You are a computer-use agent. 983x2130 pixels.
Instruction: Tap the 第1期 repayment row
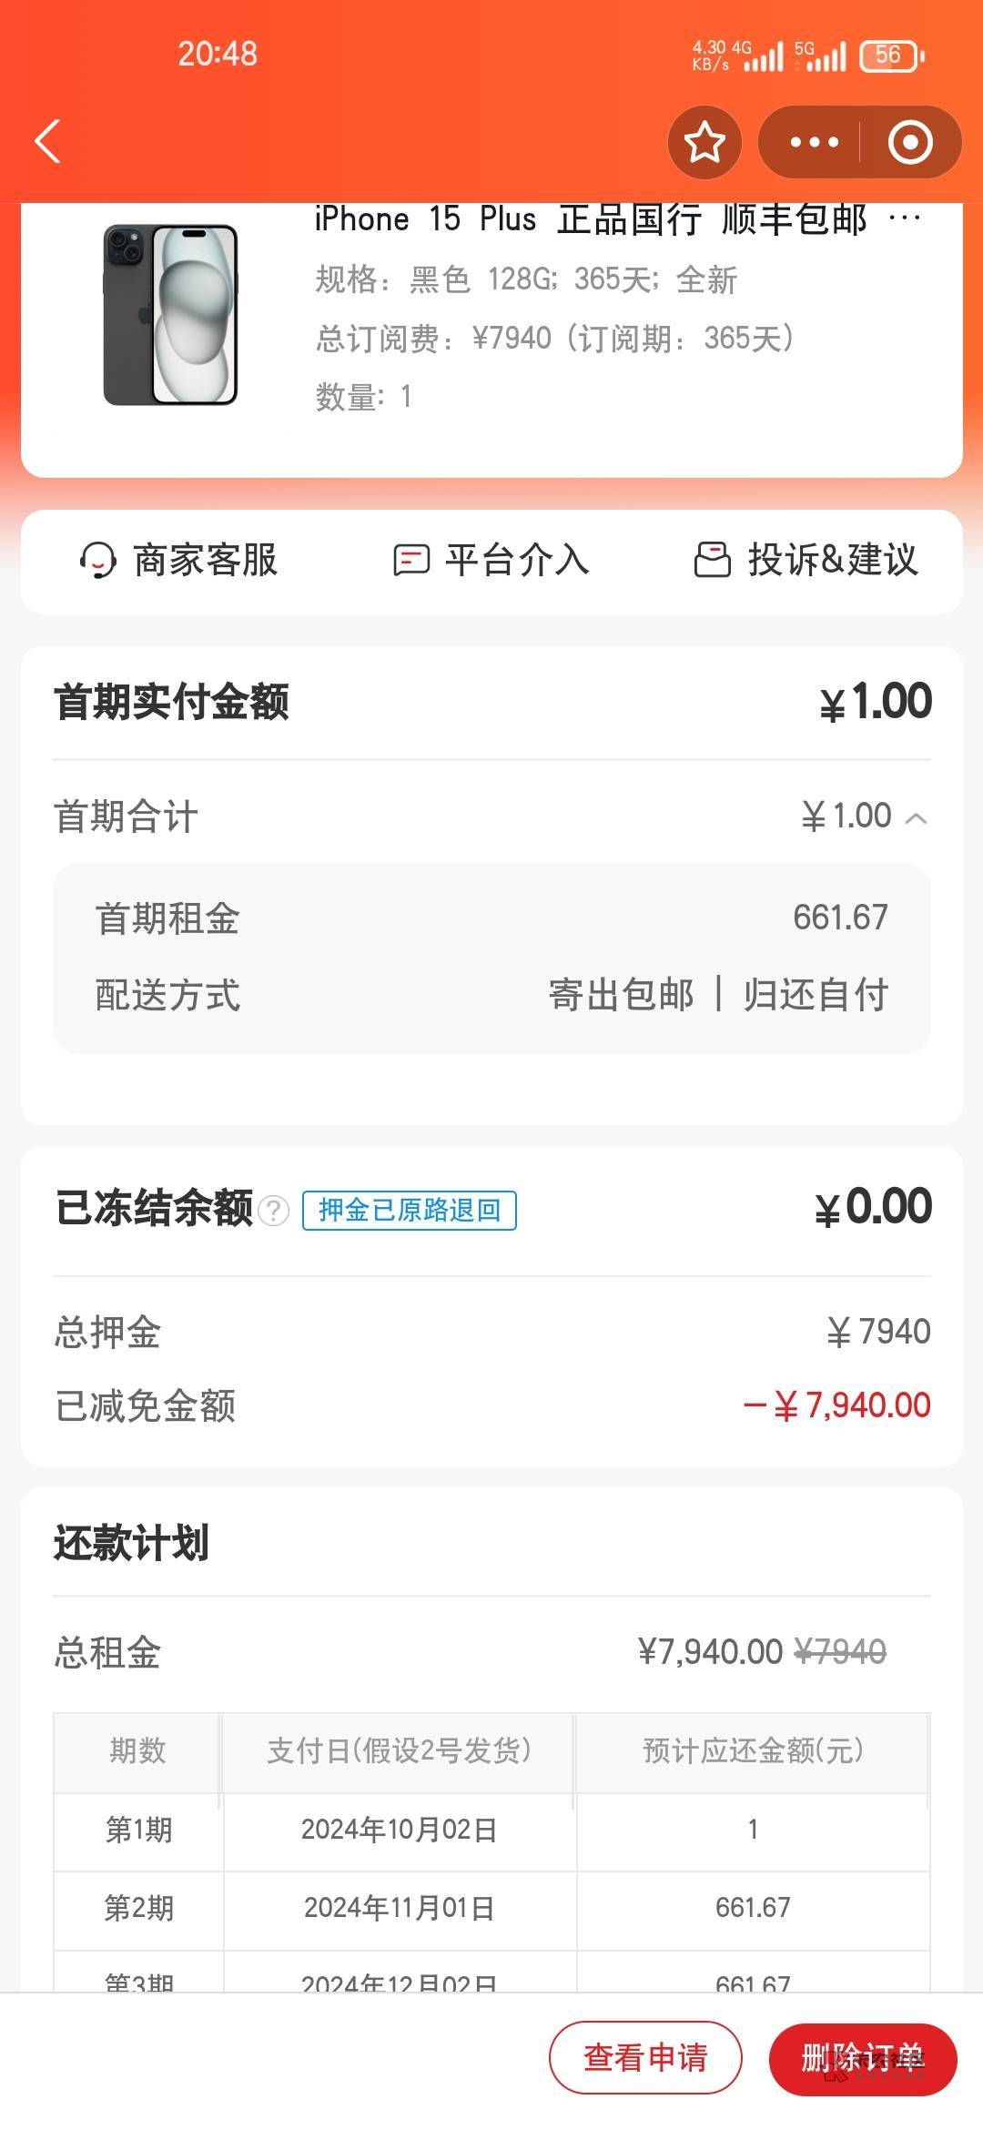coord(491,1830)
